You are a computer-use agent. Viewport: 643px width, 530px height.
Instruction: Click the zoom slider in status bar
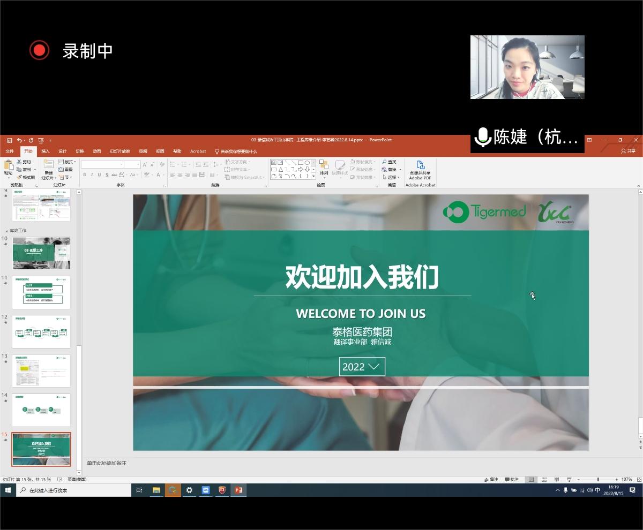597,480
